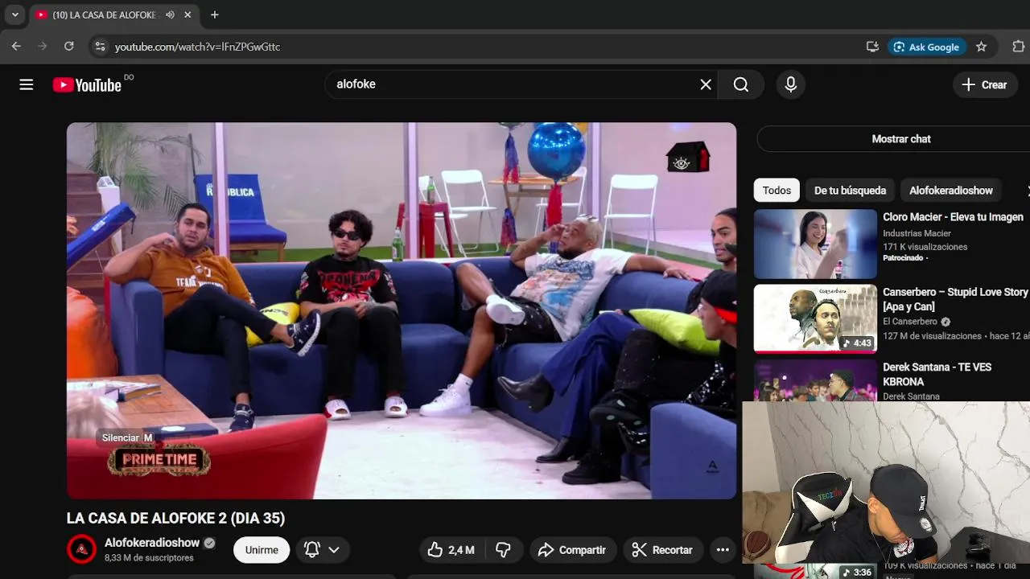Viewport: 1030px width, 579px height.
Task: View site information icon in address bar
Action: [100, 47]
